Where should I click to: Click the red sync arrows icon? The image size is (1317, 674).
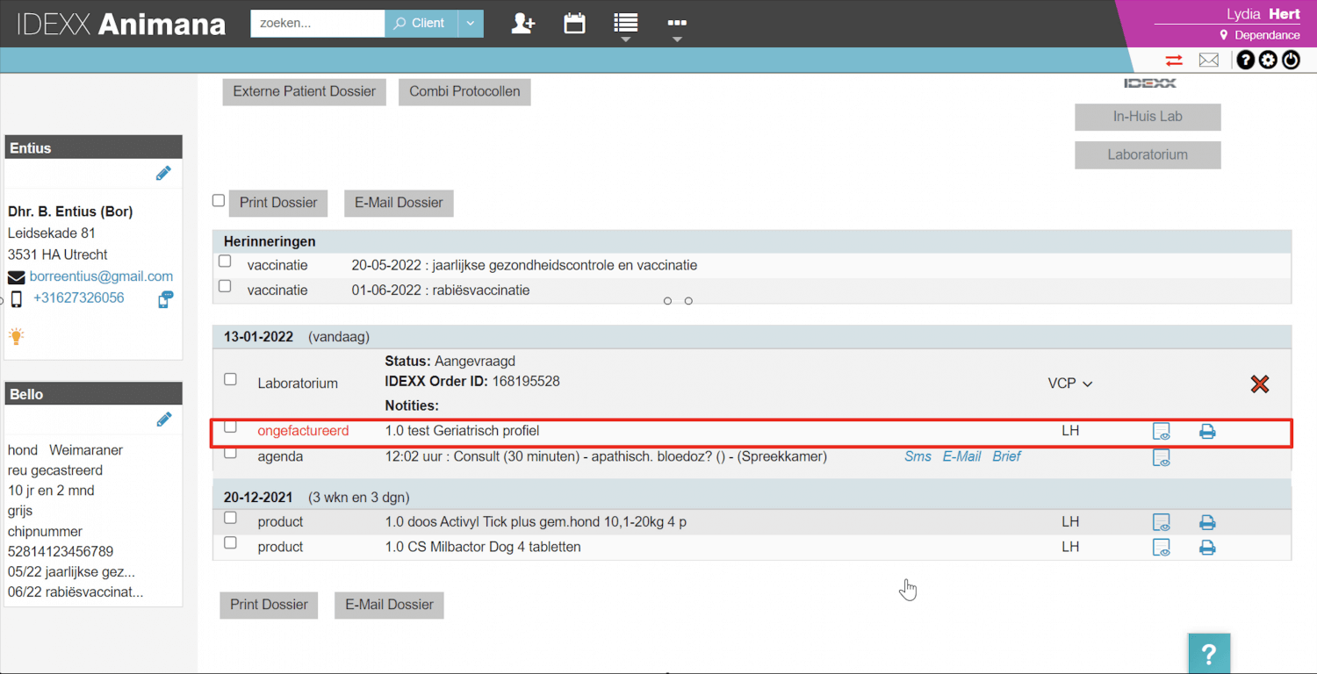coord(1174,60)
